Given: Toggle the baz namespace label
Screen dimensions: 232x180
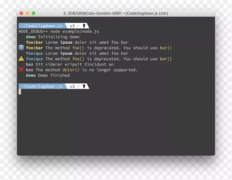Looking at the screenshot, I should pos(30,64).
